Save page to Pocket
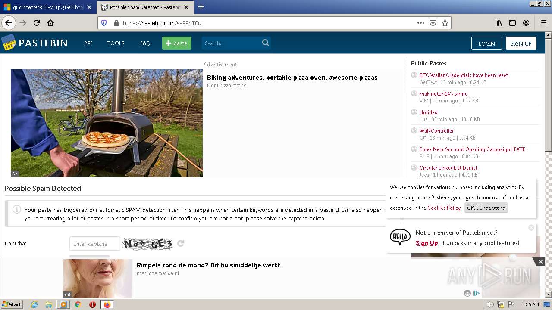The height and width of the screenshot is (310, 552). 433,23
